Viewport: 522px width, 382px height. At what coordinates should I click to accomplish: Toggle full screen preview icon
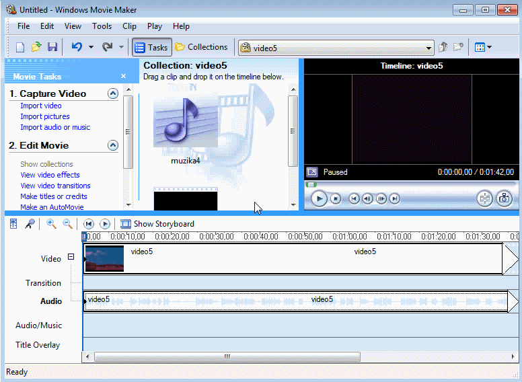312,172
